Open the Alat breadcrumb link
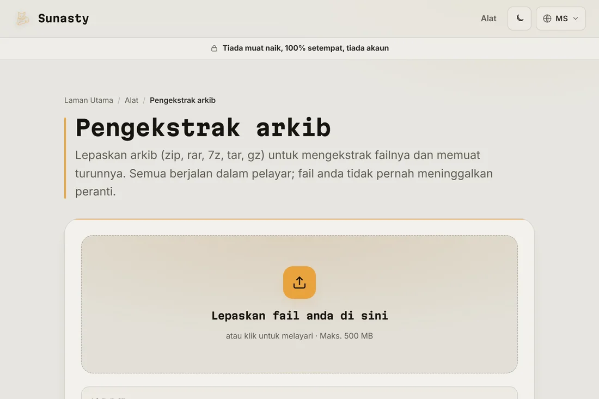 pos(131,100)
